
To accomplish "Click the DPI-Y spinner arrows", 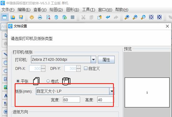I will pyautogui.click(x=79, y=68).
